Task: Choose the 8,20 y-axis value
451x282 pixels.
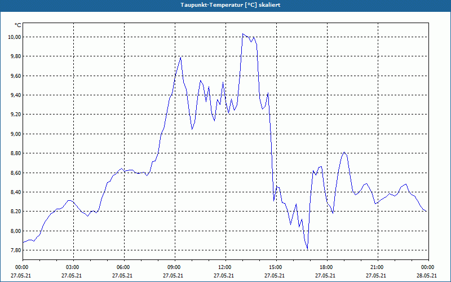Action: pos(16,211)
